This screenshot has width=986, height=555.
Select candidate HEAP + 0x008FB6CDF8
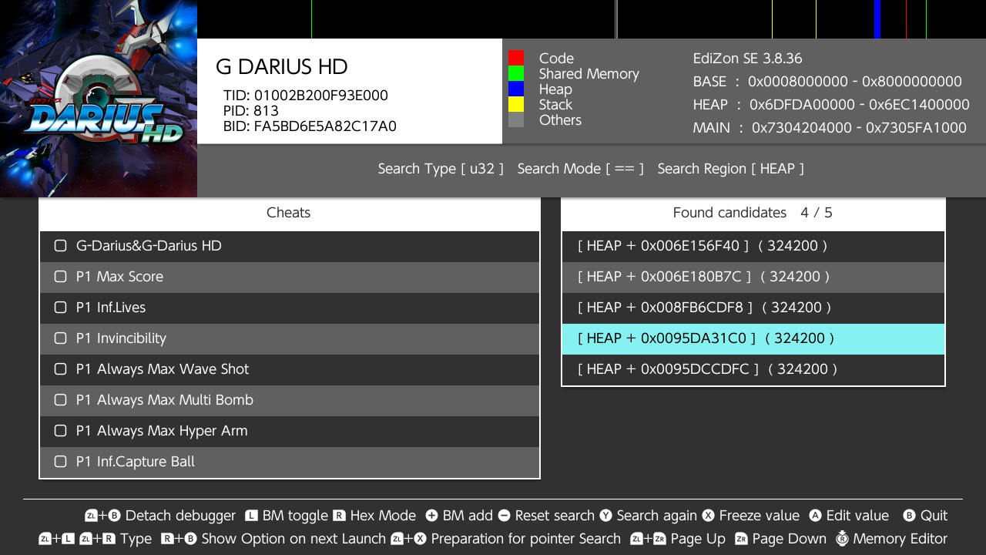point(753,308)
